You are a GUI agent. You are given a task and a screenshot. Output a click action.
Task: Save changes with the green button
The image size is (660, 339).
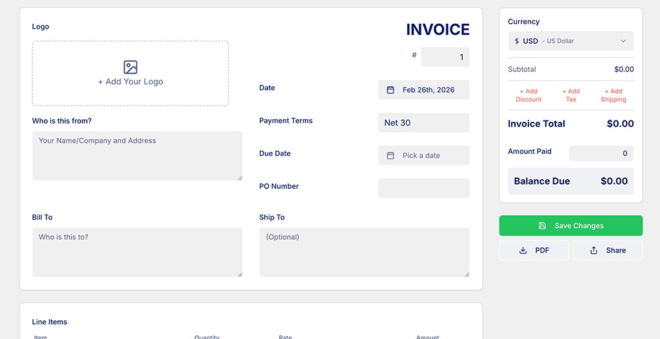pos(571,226)
